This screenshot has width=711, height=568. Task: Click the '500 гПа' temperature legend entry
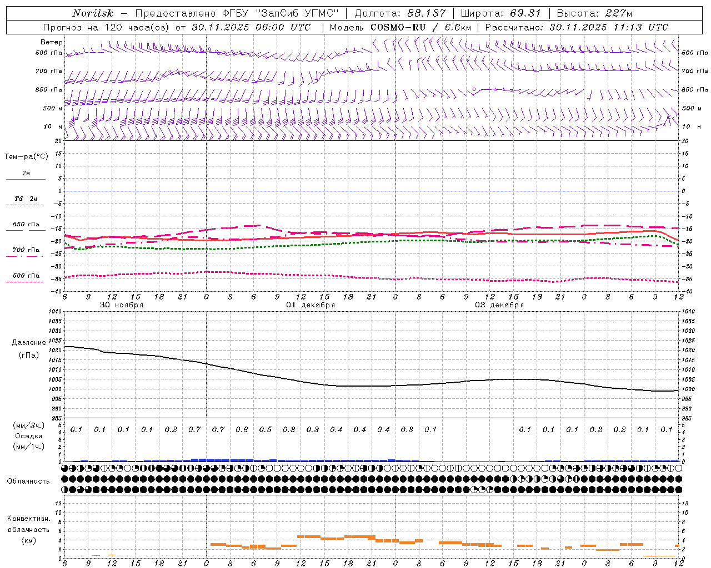[x=26, y=276]
